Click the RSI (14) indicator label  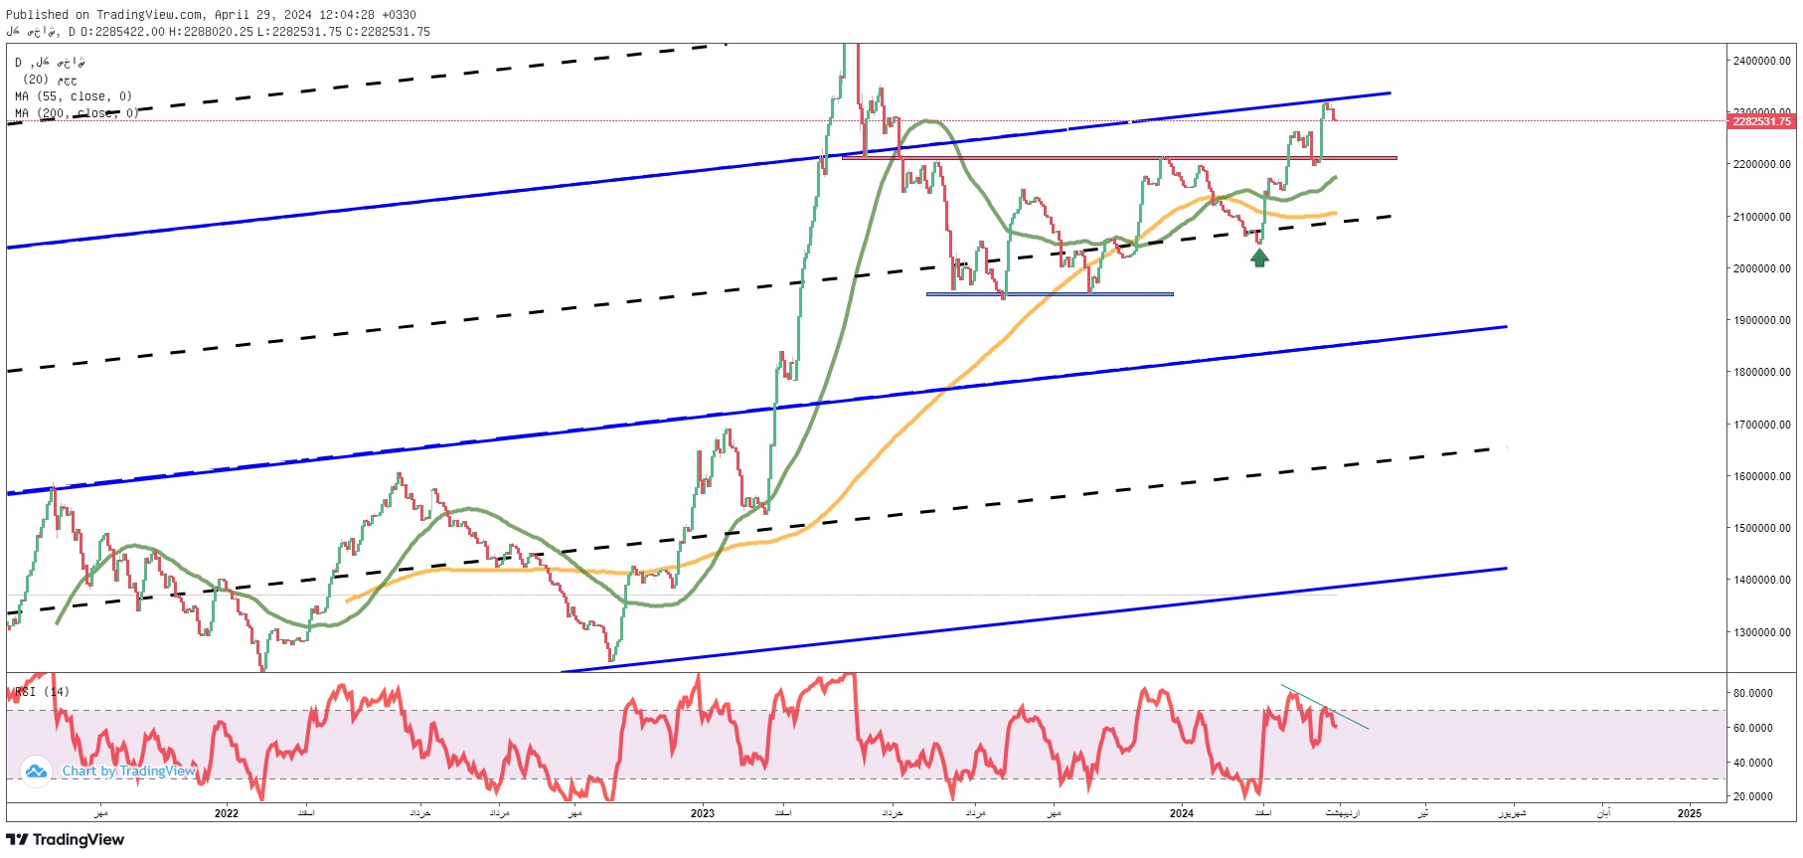coord(43,692)
